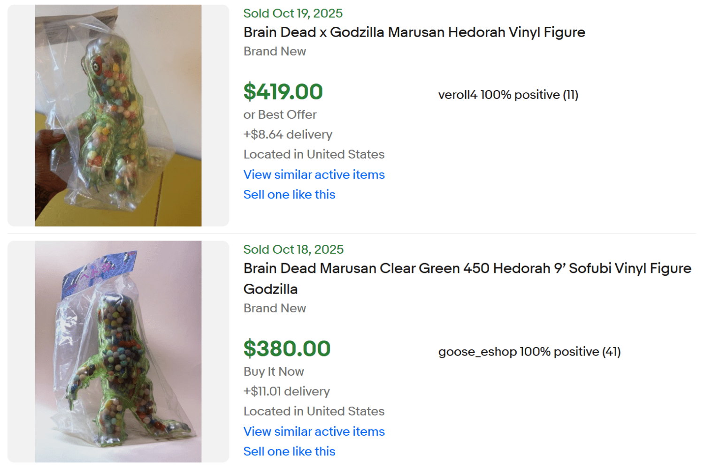Click View similar active items for the $419 listing
Image resolution: width=704 pixels, height=469 pixels.
(314, 174)
